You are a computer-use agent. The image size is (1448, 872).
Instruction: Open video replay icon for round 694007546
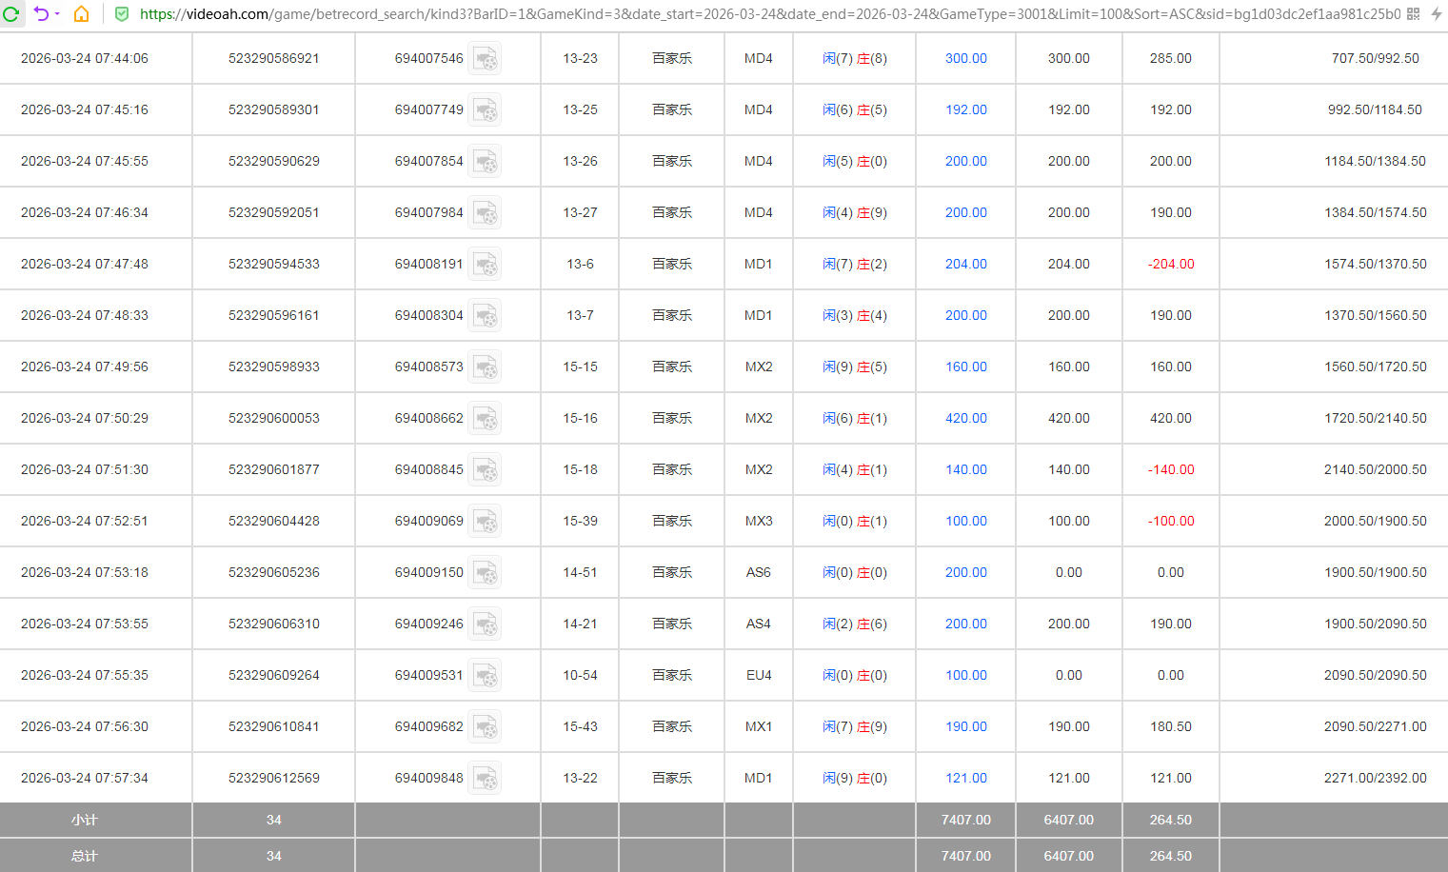[x=485, y=59]
